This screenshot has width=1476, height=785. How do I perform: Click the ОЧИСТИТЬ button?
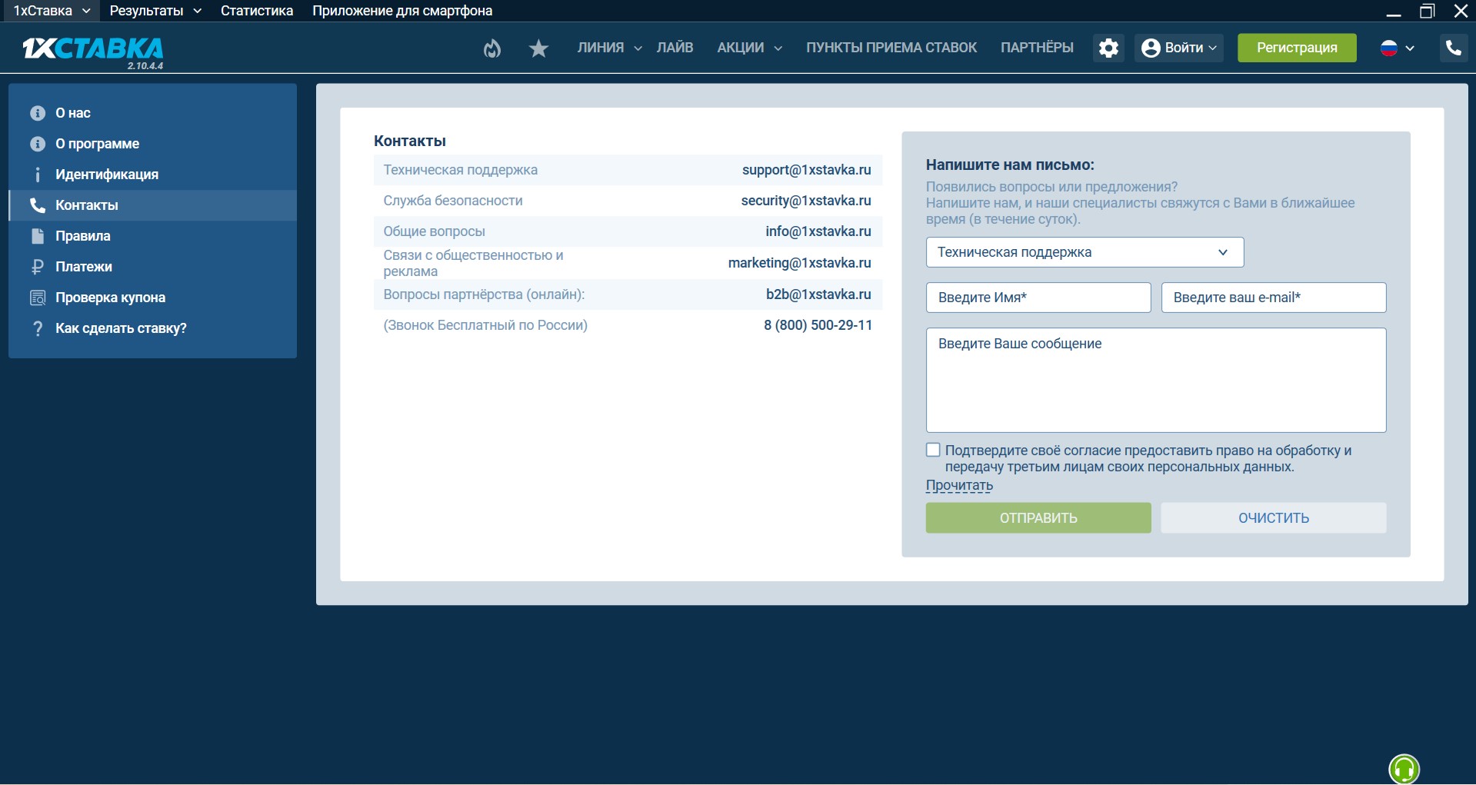pyautogui.click(x=1274, y=518)
